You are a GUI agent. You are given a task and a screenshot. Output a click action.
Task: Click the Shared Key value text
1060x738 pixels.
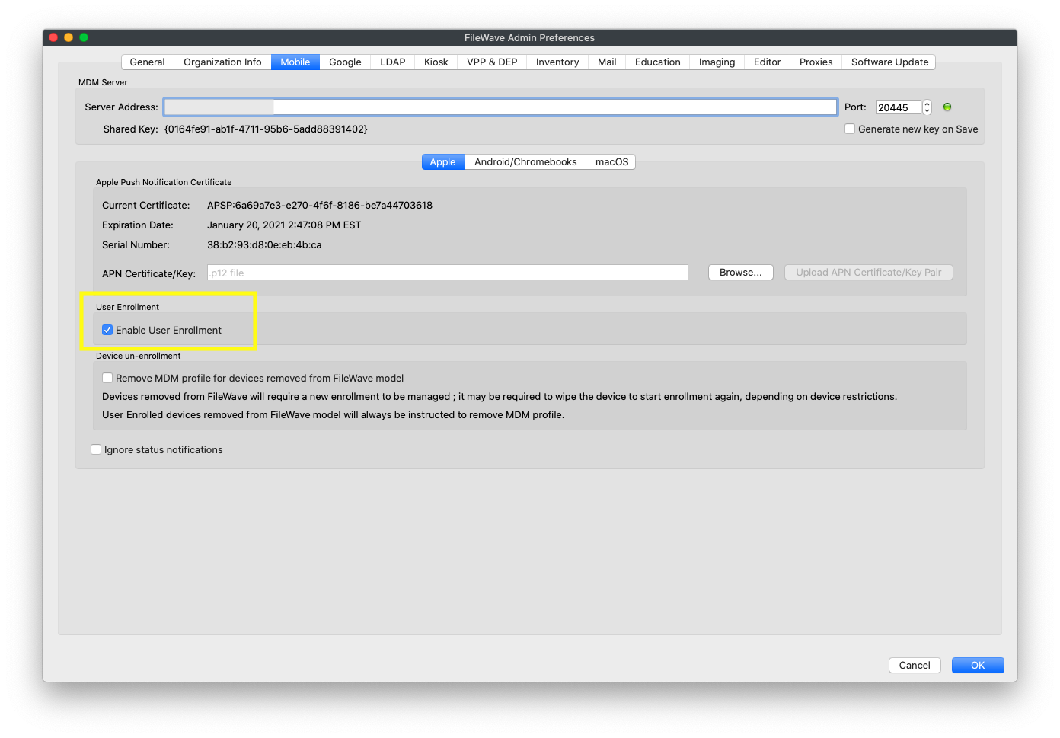click(266, 129)
